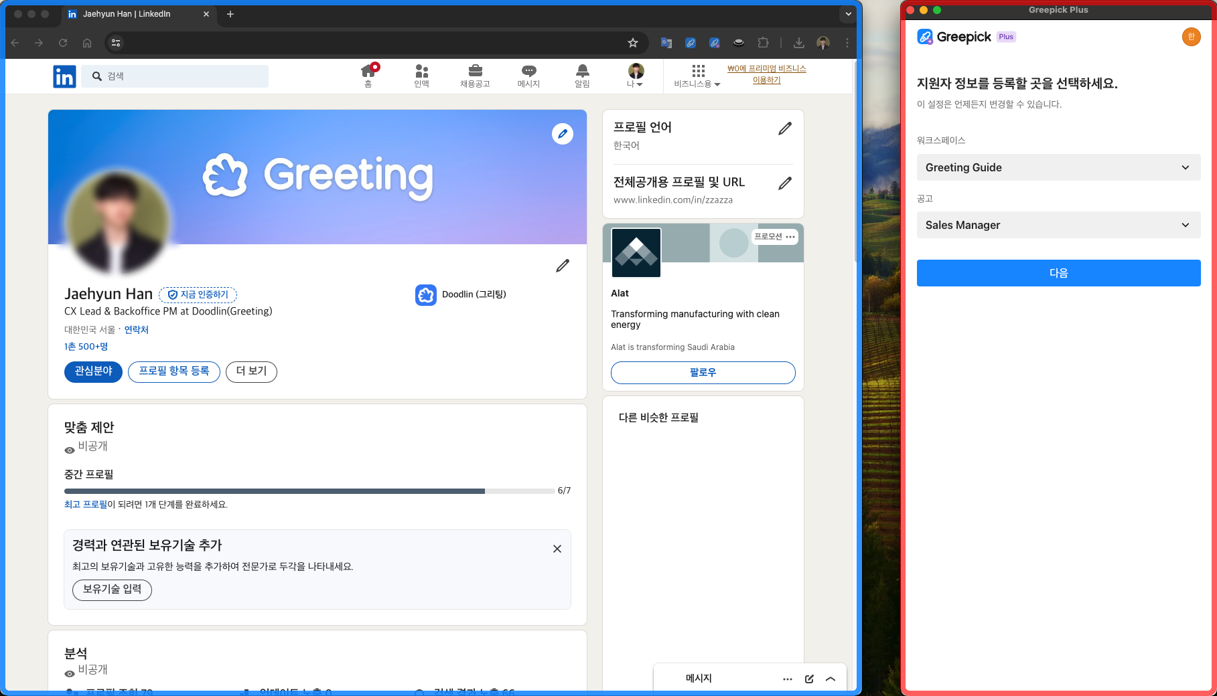This screenshot has width=1217, height=696.
Task: Expand the workspace dropdown showing Greeting Guide
Action: pos(1058,167)
